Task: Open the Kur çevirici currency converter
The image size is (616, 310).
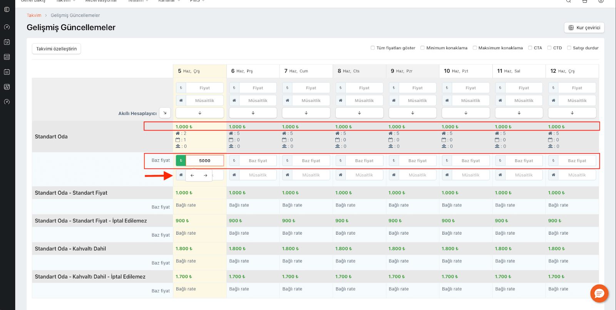Action: (584, 28)
